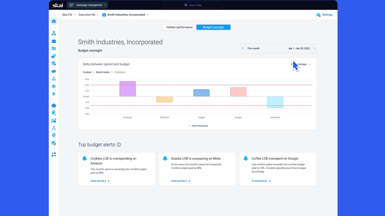Screen dimensions: 385x216
Task: Expand Smith Industries, Incorporated breadcrumb dropdown
Action: [x=147, y=15]
